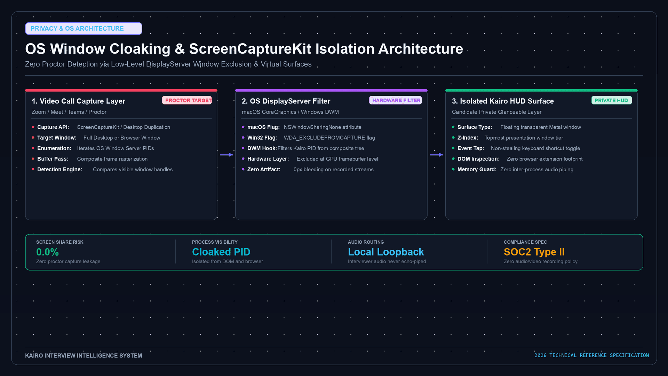668x376 pixels.
Task: Click the PRIVATE HUD tag
Action: pos(612,100)
